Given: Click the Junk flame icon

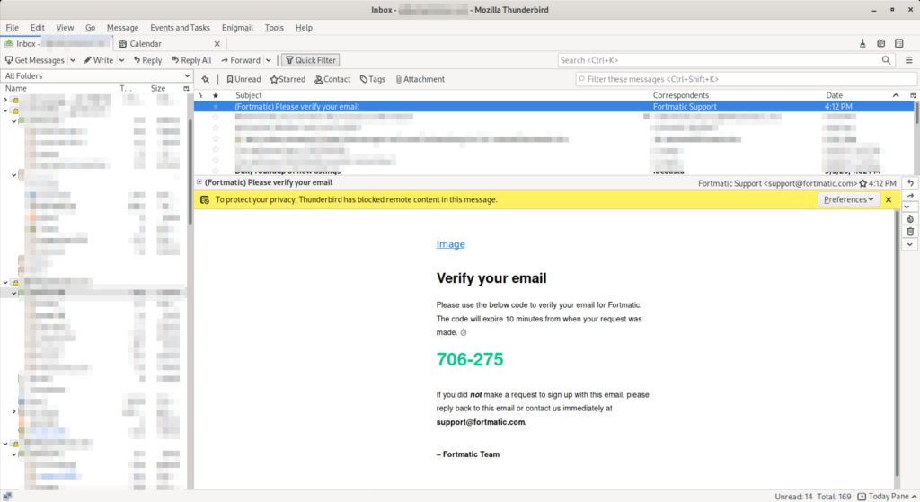Looking at the screenshot, I should pyautogui.click(x=910, y=219).
